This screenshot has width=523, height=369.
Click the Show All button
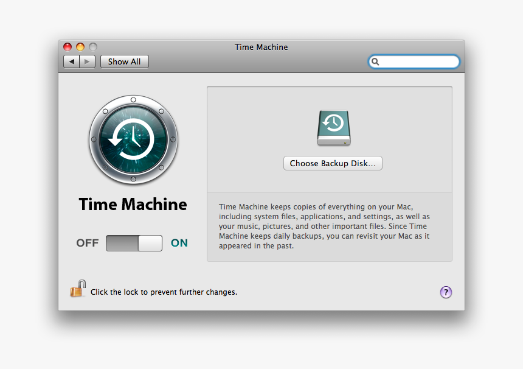tap(125, 61)
